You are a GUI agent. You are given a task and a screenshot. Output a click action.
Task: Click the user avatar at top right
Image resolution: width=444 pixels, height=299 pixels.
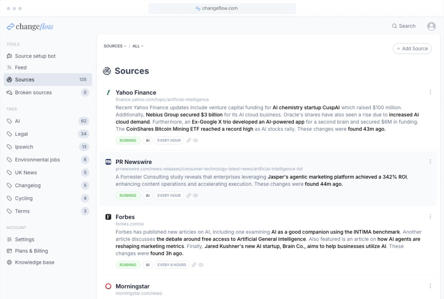tap(431, 26)
